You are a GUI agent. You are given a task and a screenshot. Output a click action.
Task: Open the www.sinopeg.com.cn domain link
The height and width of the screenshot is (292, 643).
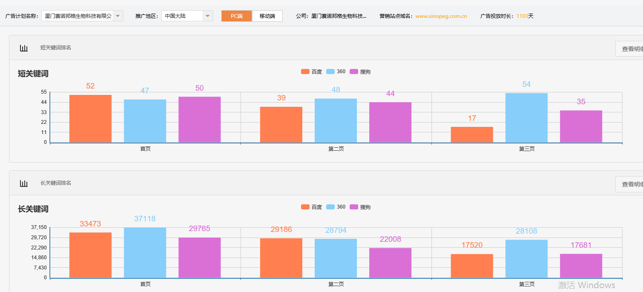click(441, 16)
